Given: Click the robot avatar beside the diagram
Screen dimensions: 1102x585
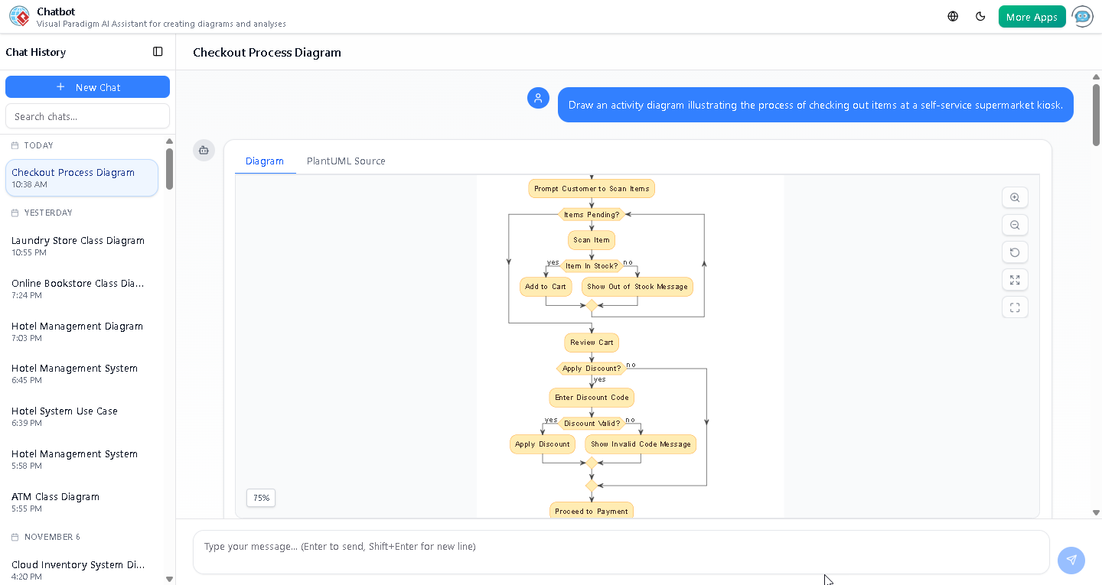Looking at the screenshot, I should pyautogui.click(x=204, y=151).
